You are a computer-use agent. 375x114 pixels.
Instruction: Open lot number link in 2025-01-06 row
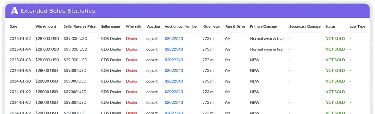coord(174,70)
